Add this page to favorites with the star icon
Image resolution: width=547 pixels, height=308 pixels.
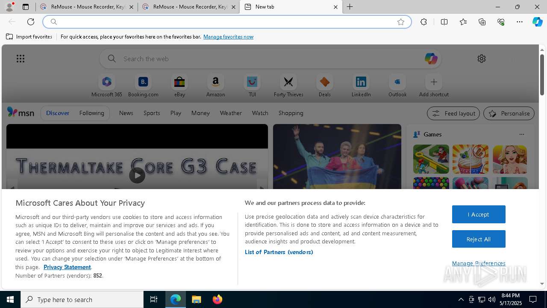tap(401, 22)
